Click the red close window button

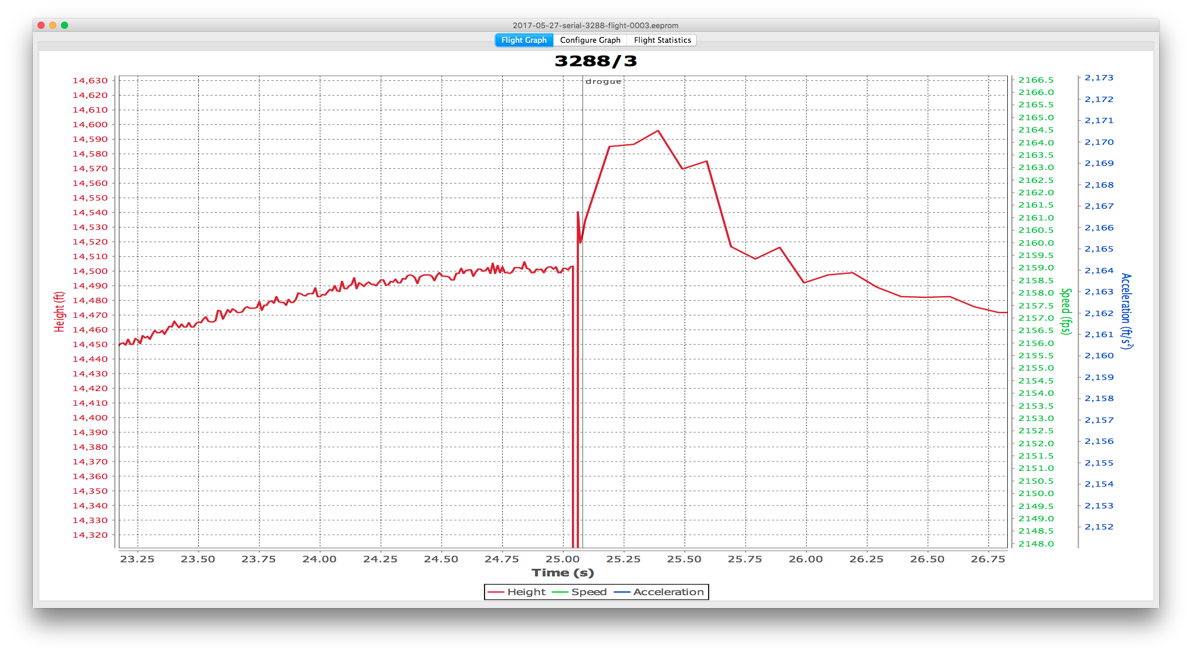41,25
